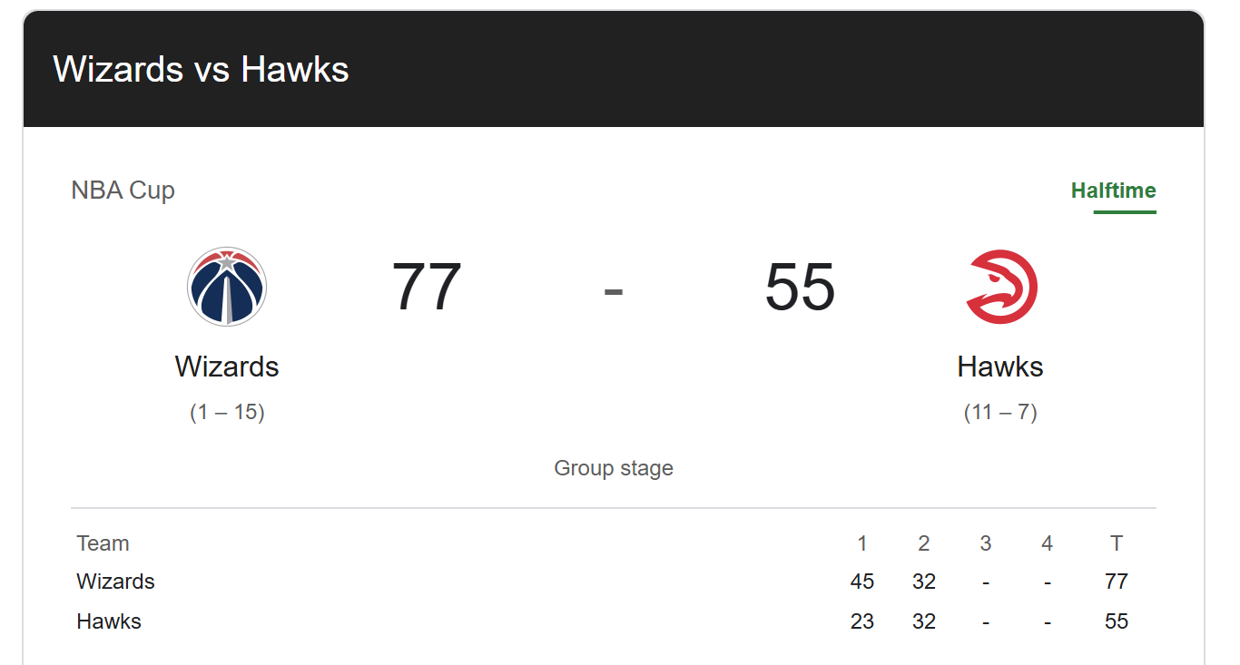Click the large Wizards score 77

pos(427,288)
